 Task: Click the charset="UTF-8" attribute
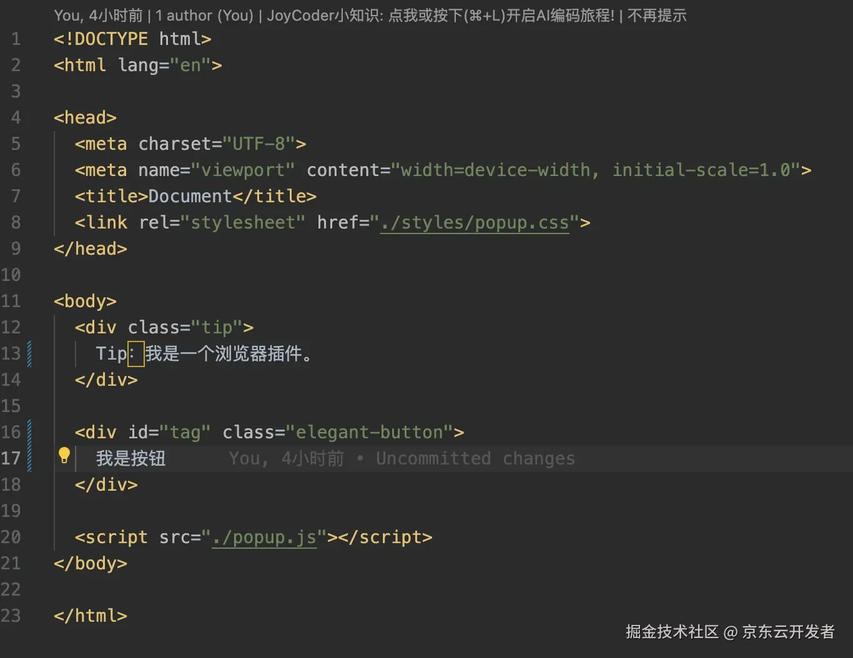coord(217,144)
